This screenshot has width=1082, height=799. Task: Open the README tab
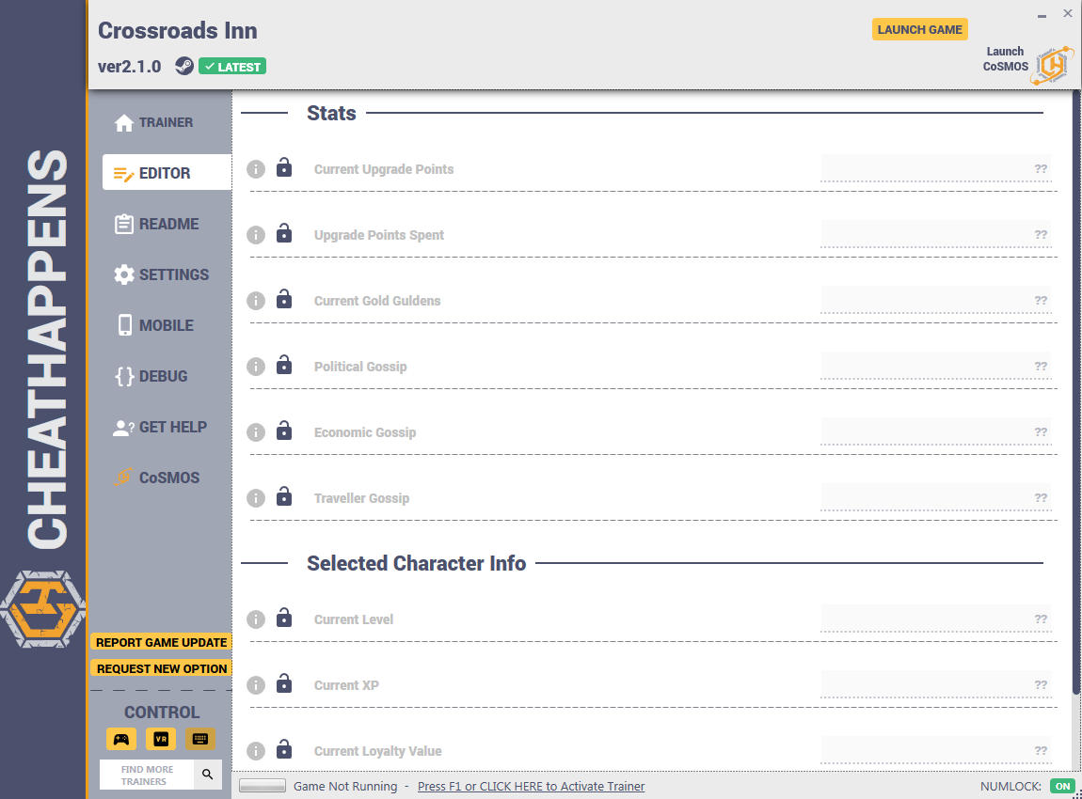(156, 224)
